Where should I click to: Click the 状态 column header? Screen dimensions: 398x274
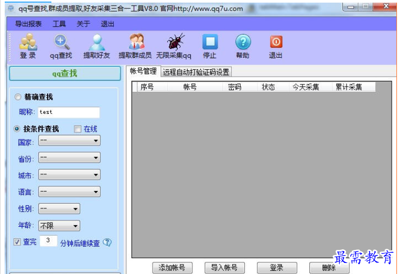click(273, 87)
